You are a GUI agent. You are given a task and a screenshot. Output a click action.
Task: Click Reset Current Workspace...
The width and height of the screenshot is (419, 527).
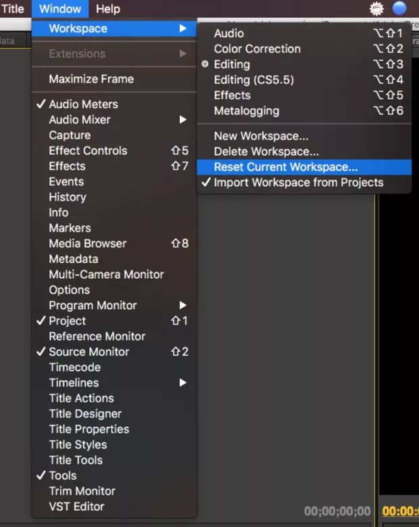point(304,167)
